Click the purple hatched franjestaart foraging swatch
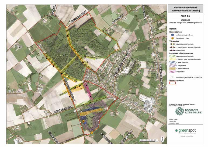208x147 pixels. [x=172, y=66]
